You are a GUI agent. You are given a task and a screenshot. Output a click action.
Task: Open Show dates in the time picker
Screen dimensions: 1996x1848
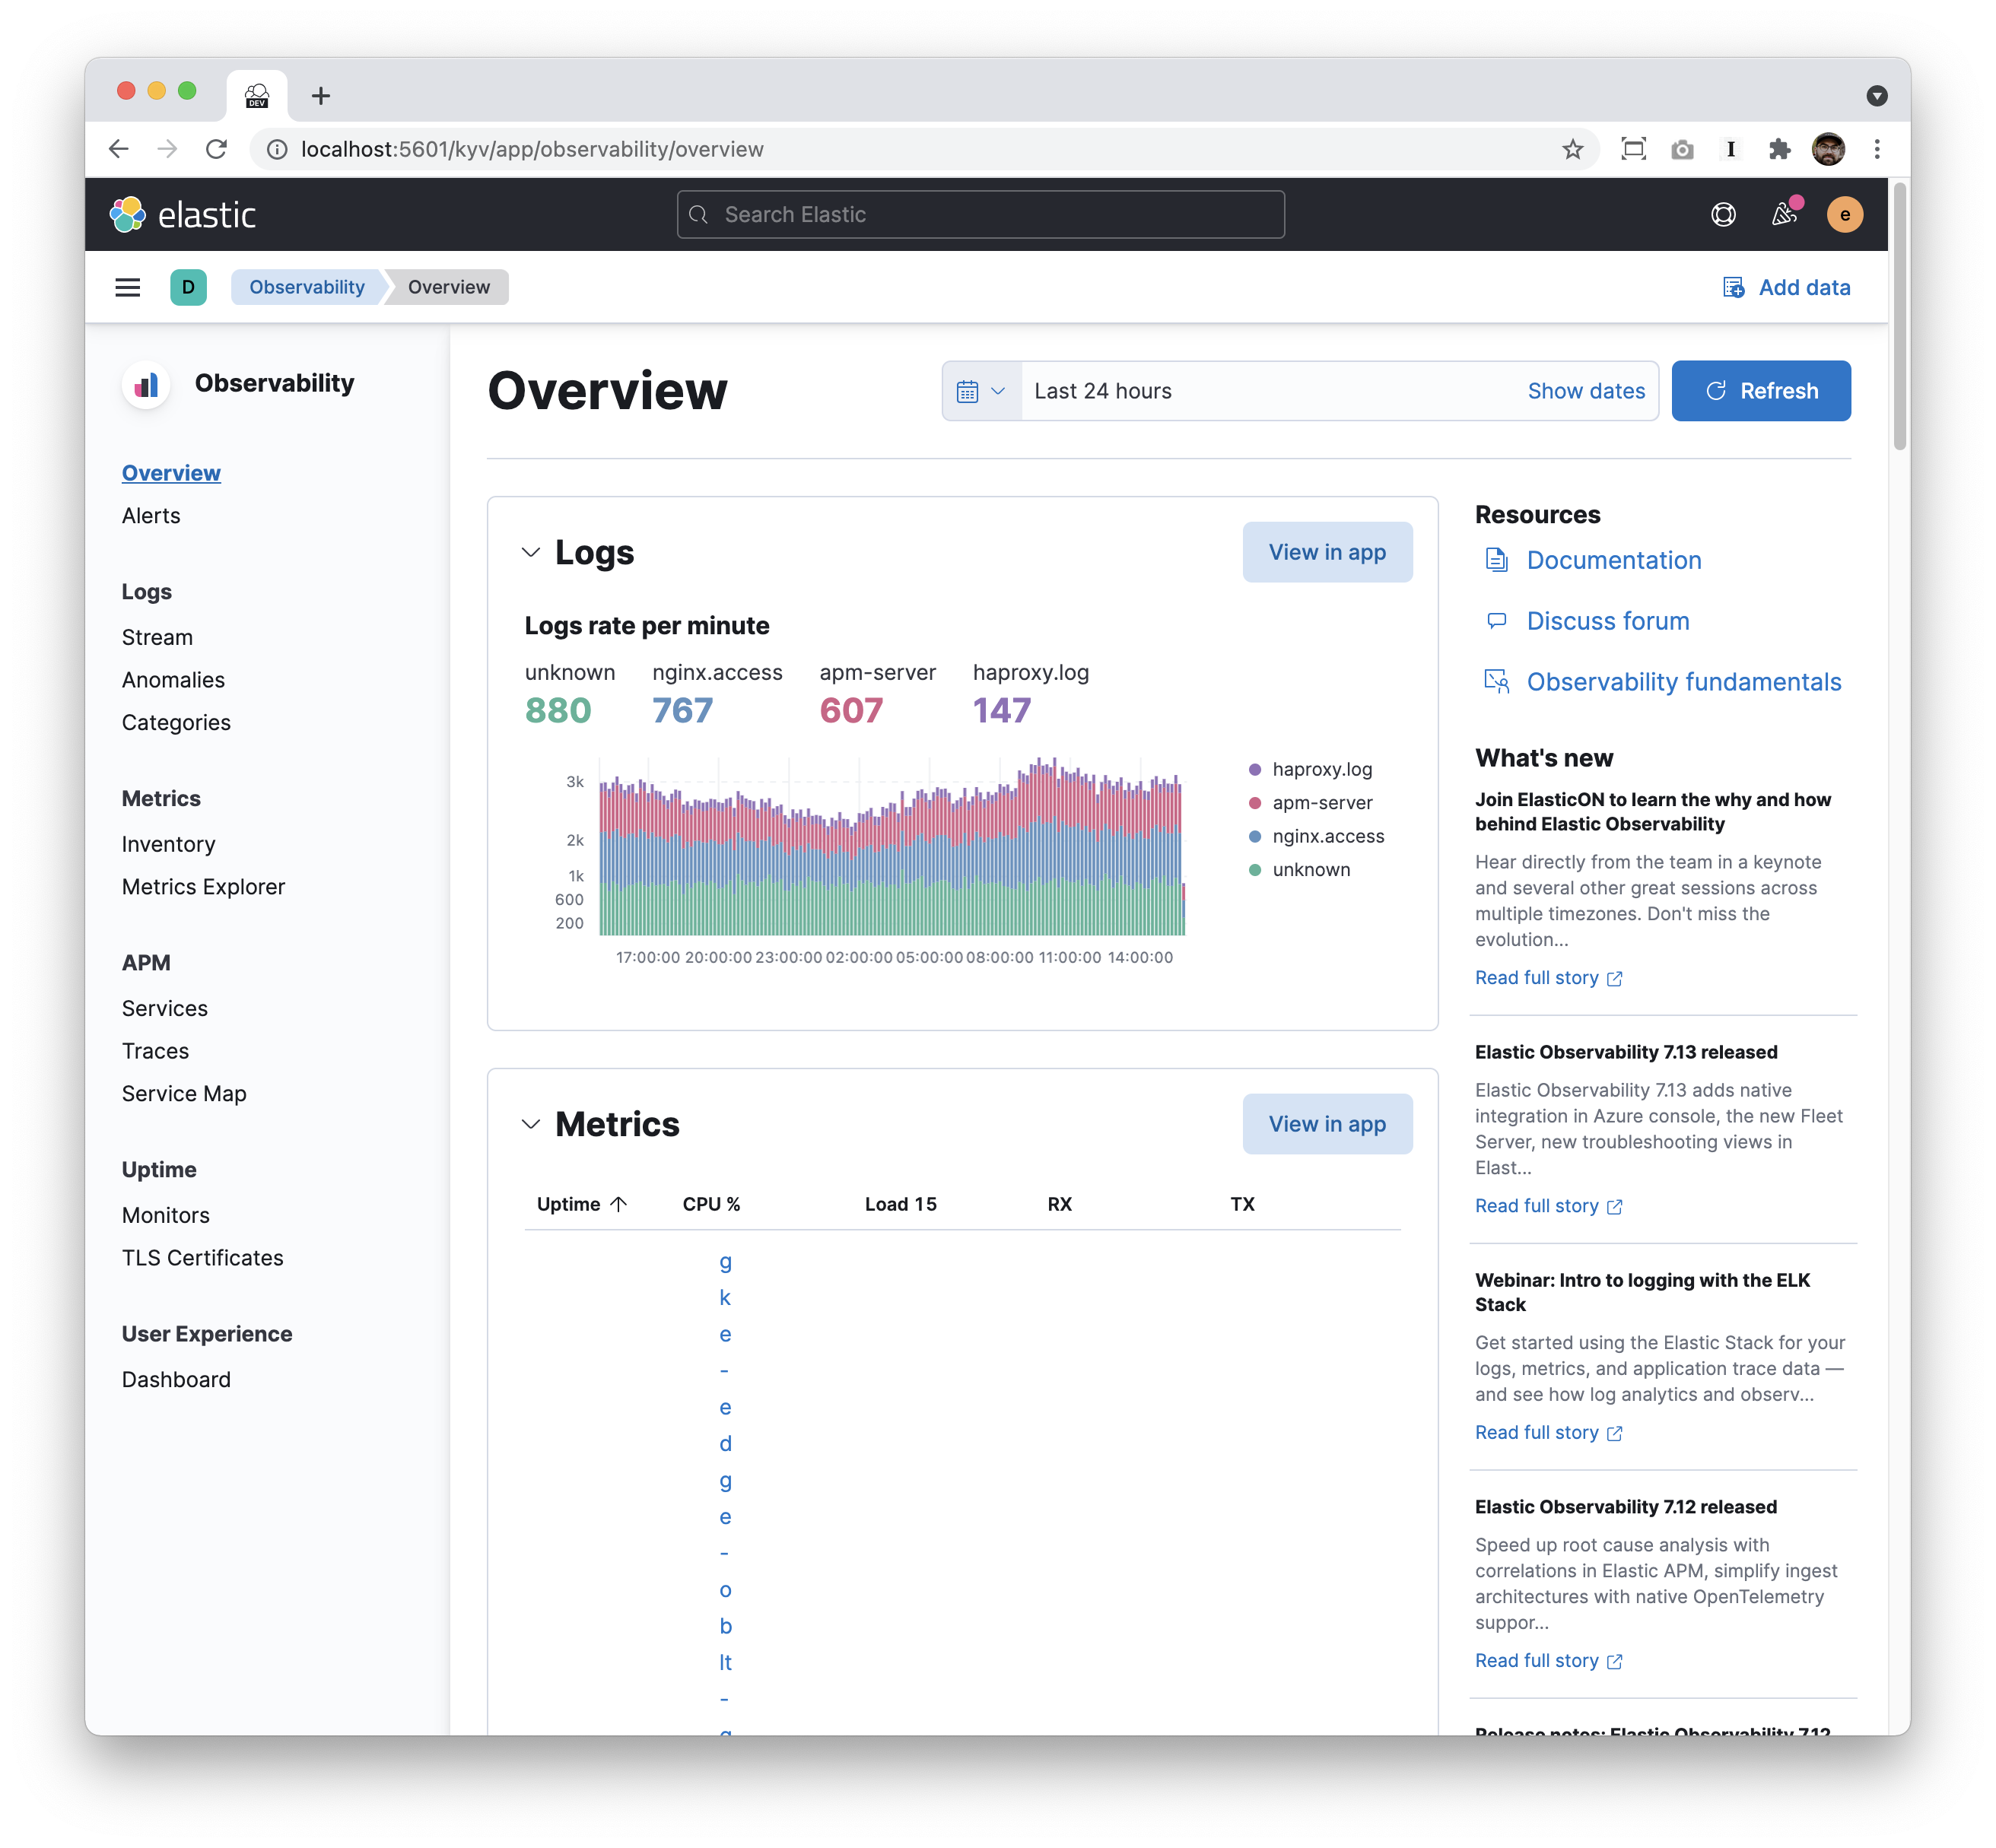1586,391
